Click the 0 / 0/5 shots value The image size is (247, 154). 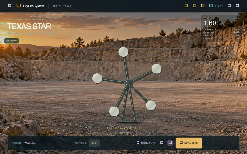(x=236, y=32)
